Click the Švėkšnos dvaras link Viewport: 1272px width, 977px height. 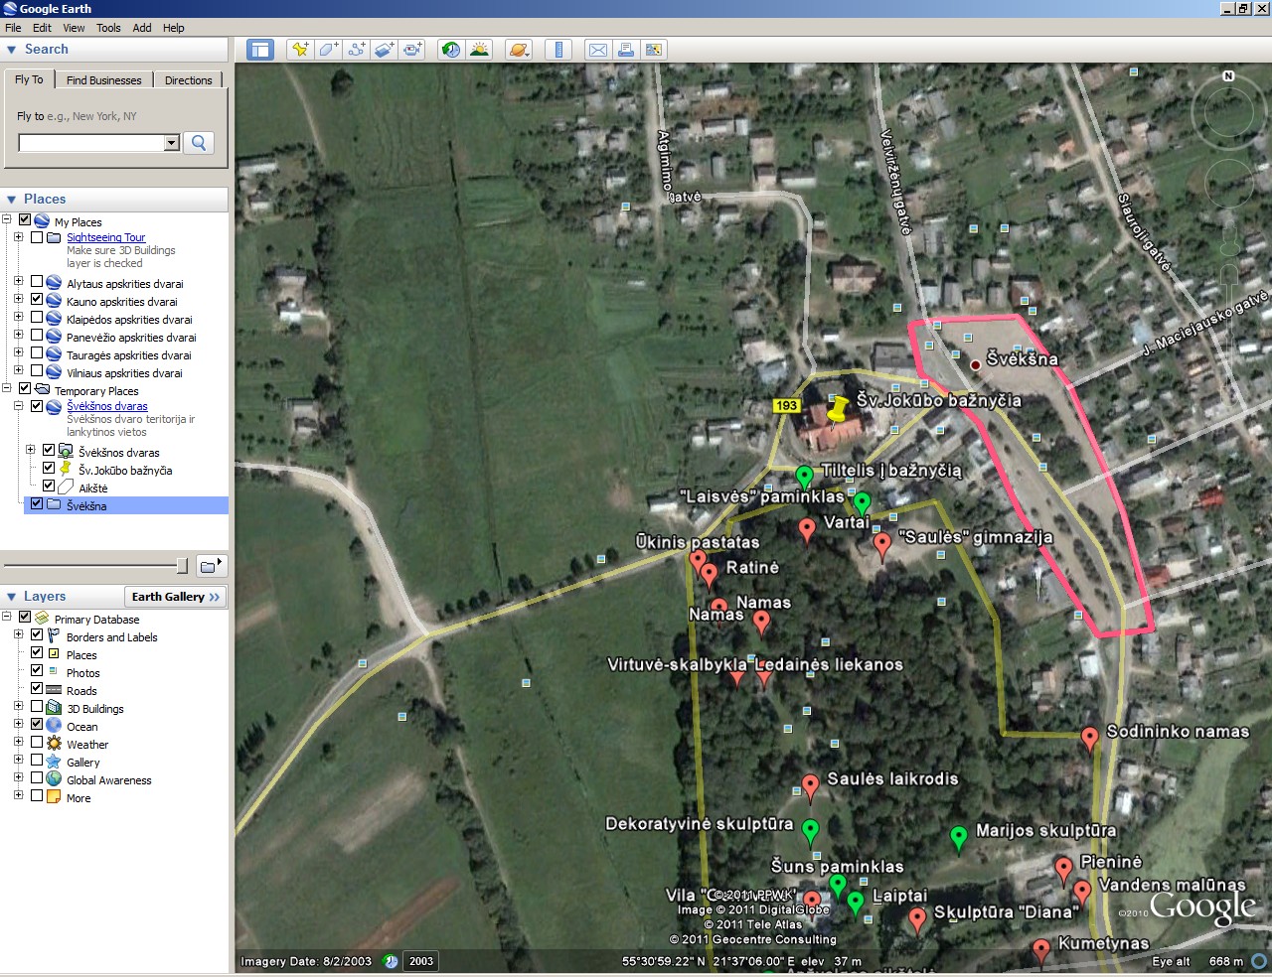[x=106, y=406]
